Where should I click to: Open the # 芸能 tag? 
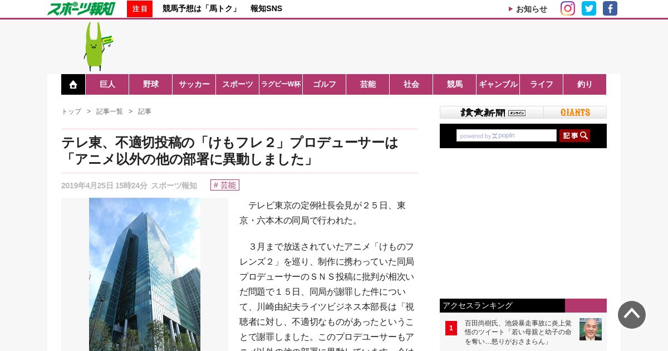225,185
